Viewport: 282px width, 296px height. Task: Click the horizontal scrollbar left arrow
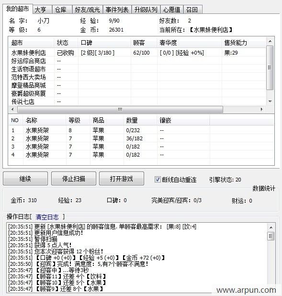tap(12, 109)
